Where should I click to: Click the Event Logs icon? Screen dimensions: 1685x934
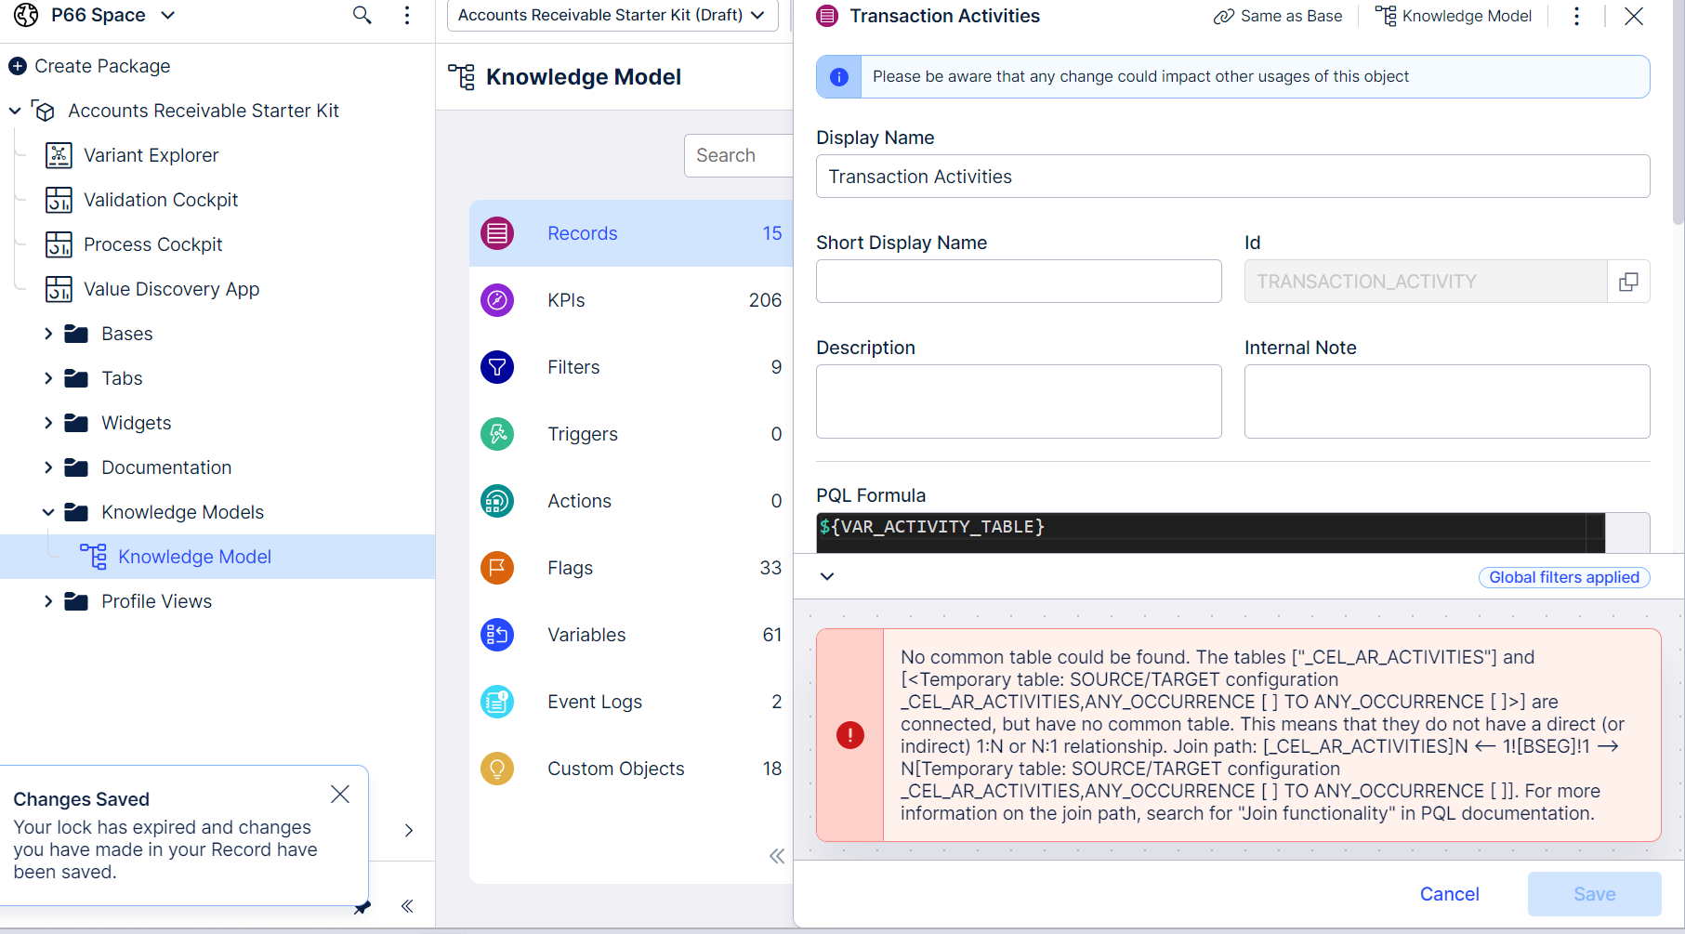(497, 702)
